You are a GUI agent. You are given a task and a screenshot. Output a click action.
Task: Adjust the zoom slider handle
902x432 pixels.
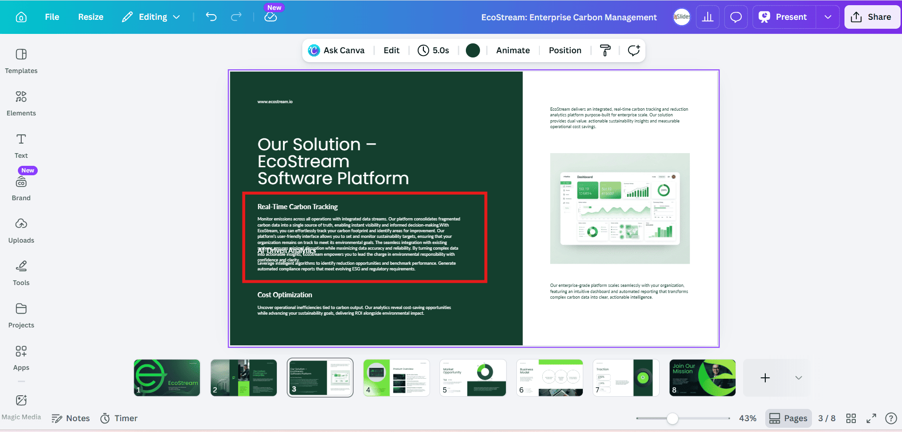[673, 418]
